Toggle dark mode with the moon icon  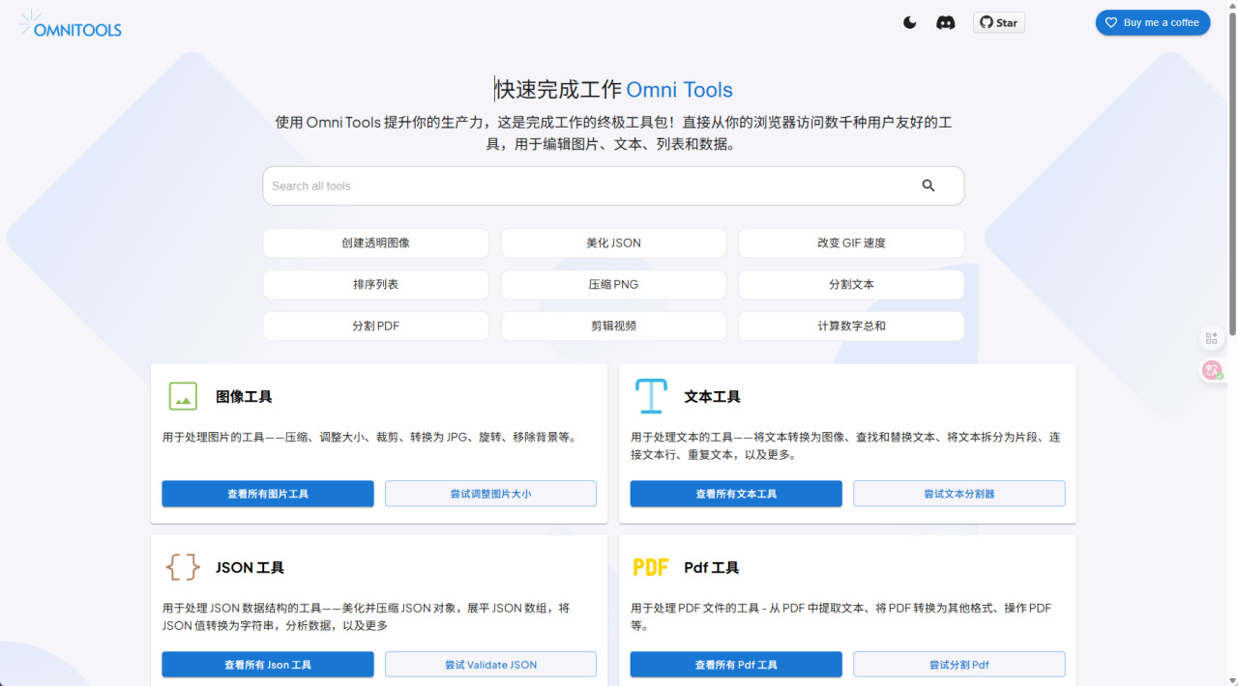tap(910, 22)
